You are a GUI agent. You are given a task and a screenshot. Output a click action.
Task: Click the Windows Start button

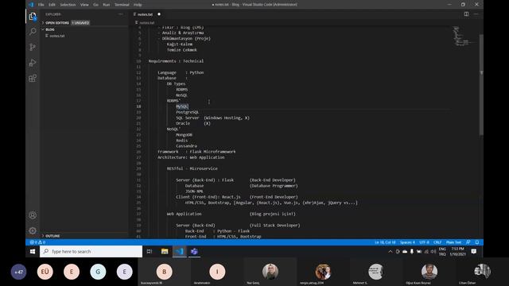(x=33, y=251)
